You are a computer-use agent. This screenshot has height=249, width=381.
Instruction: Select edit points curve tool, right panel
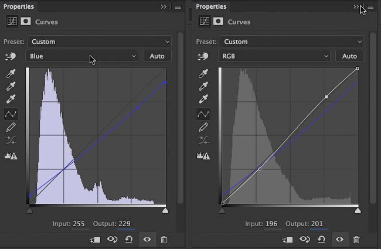203,114
